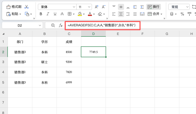Click cell D2 showing 7749.5

[93, 52]
